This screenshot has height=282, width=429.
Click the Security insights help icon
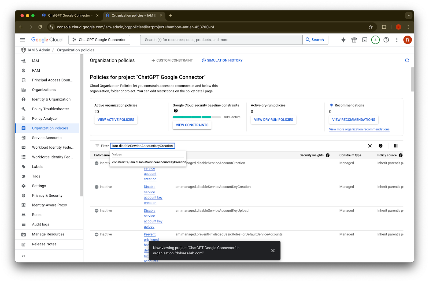click(x=328, y=155)
